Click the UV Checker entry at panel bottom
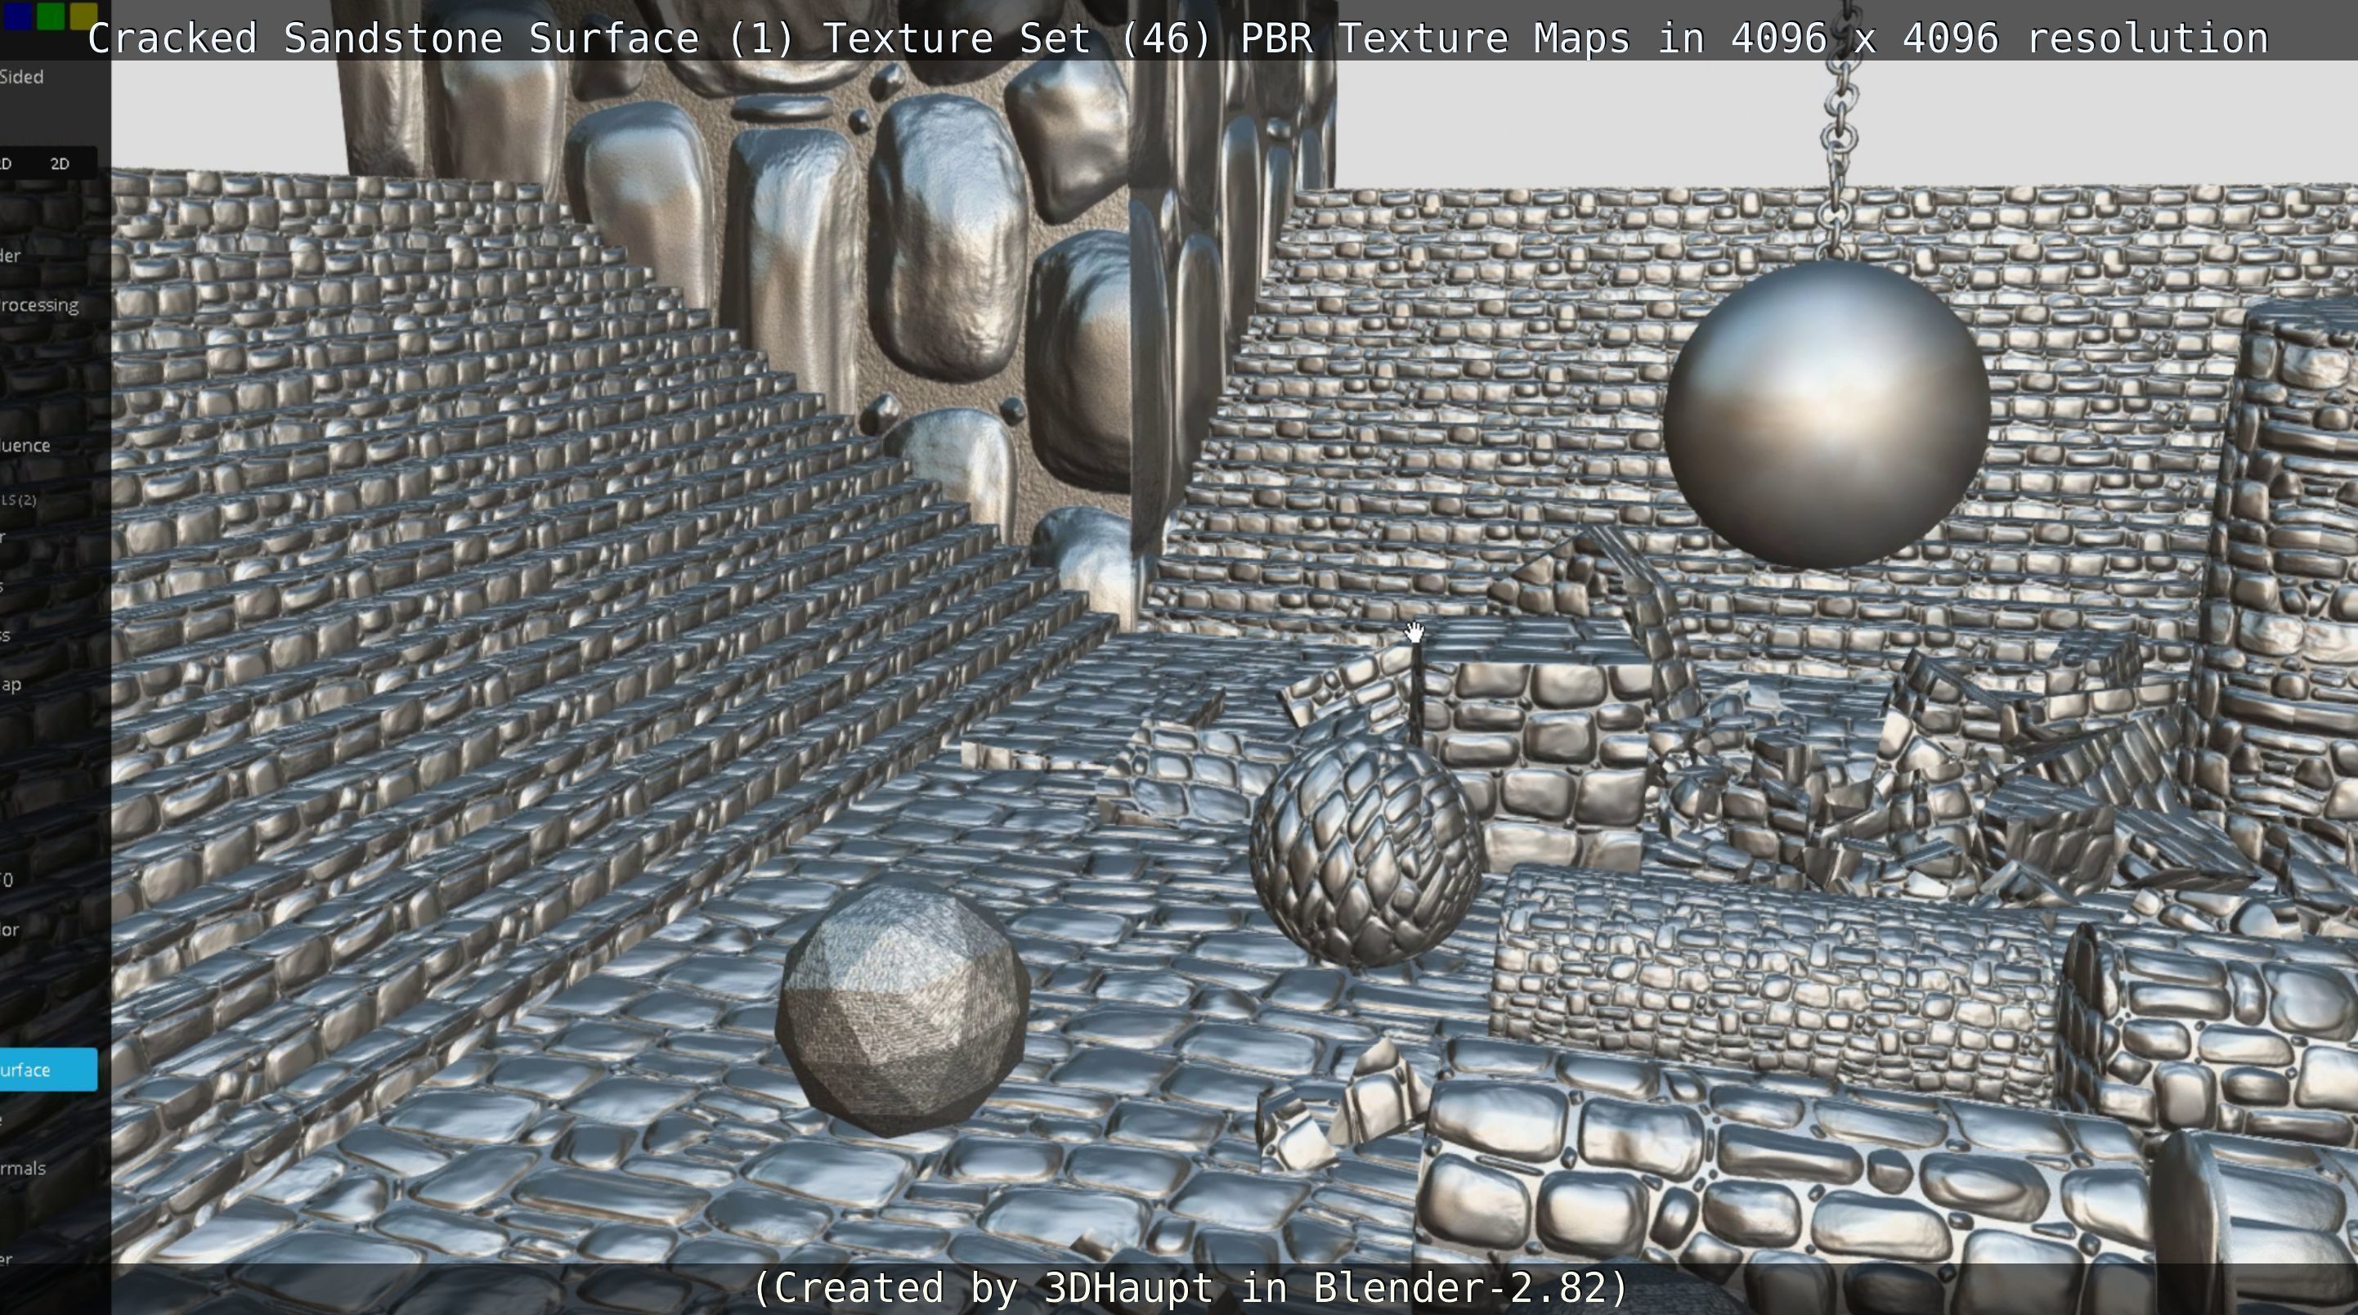This screenshot has height=1315, width=2358. [7, 1259]
